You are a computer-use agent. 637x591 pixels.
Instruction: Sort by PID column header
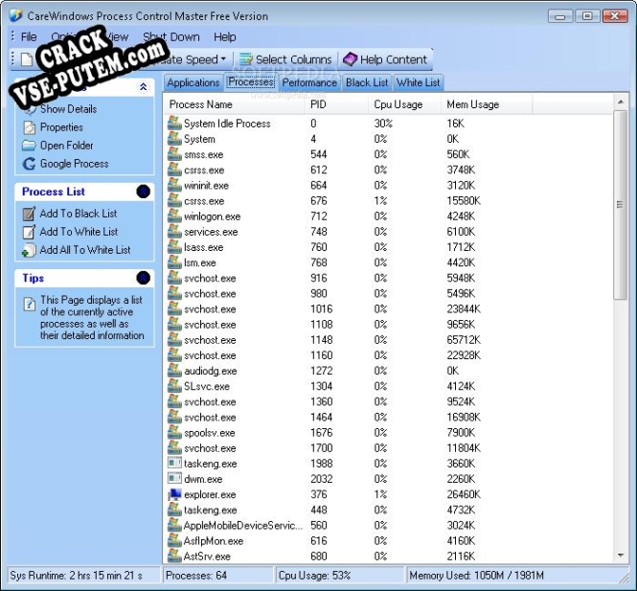[337, 104]
